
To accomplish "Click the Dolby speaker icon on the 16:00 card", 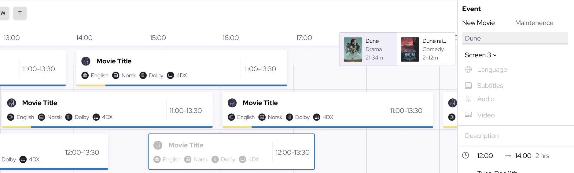I will point(289,117).
